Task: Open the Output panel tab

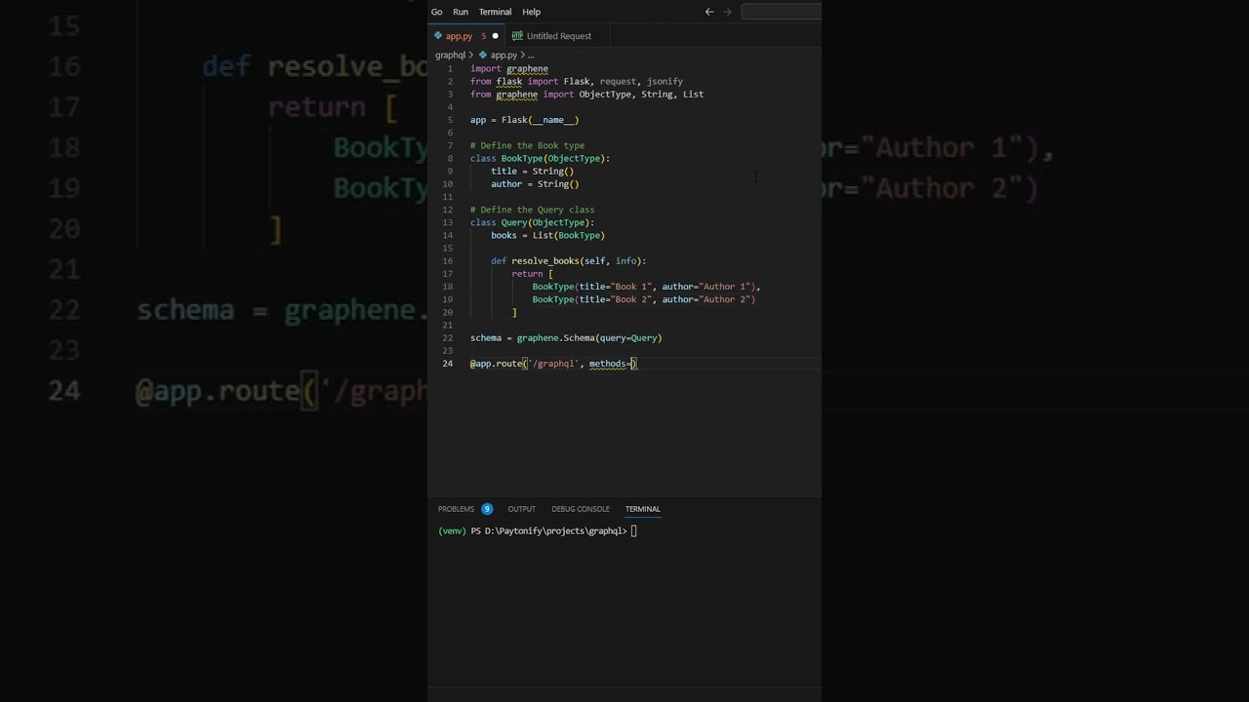Action: click(521, 509)
